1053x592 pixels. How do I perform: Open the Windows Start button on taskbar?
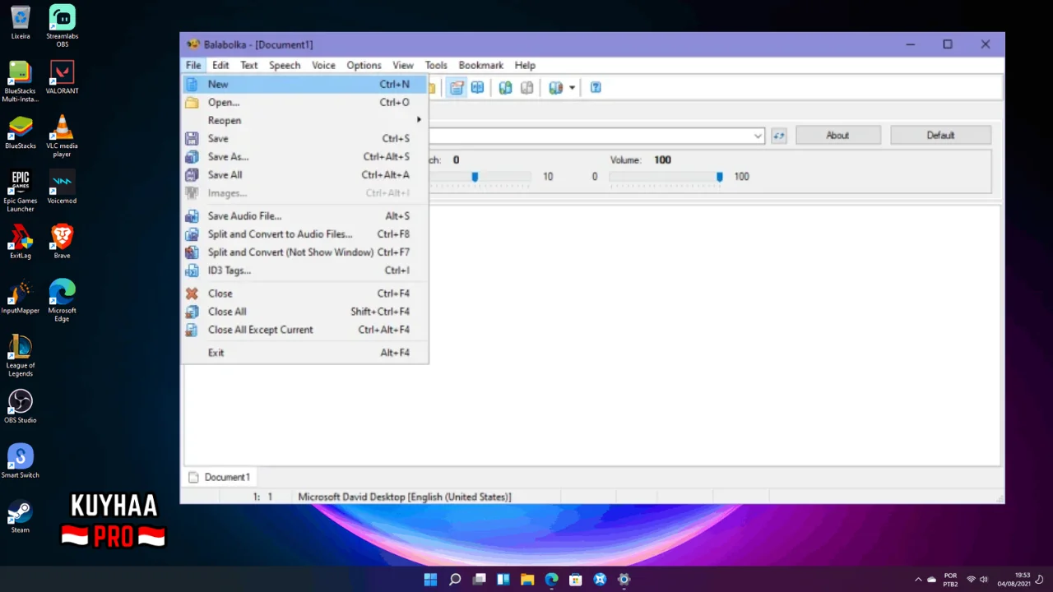(430, 580)
